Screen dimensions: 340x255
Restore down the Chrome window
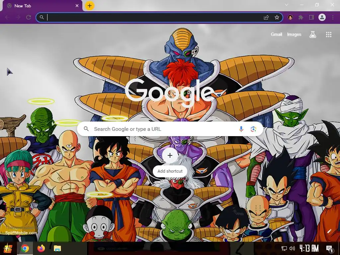point(317,5)
